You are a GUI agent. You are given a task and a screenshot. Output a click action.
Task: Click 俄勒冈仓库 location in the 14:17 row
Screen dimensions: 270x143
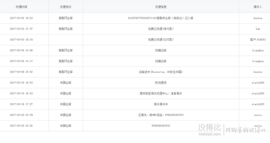coord(66,61)
